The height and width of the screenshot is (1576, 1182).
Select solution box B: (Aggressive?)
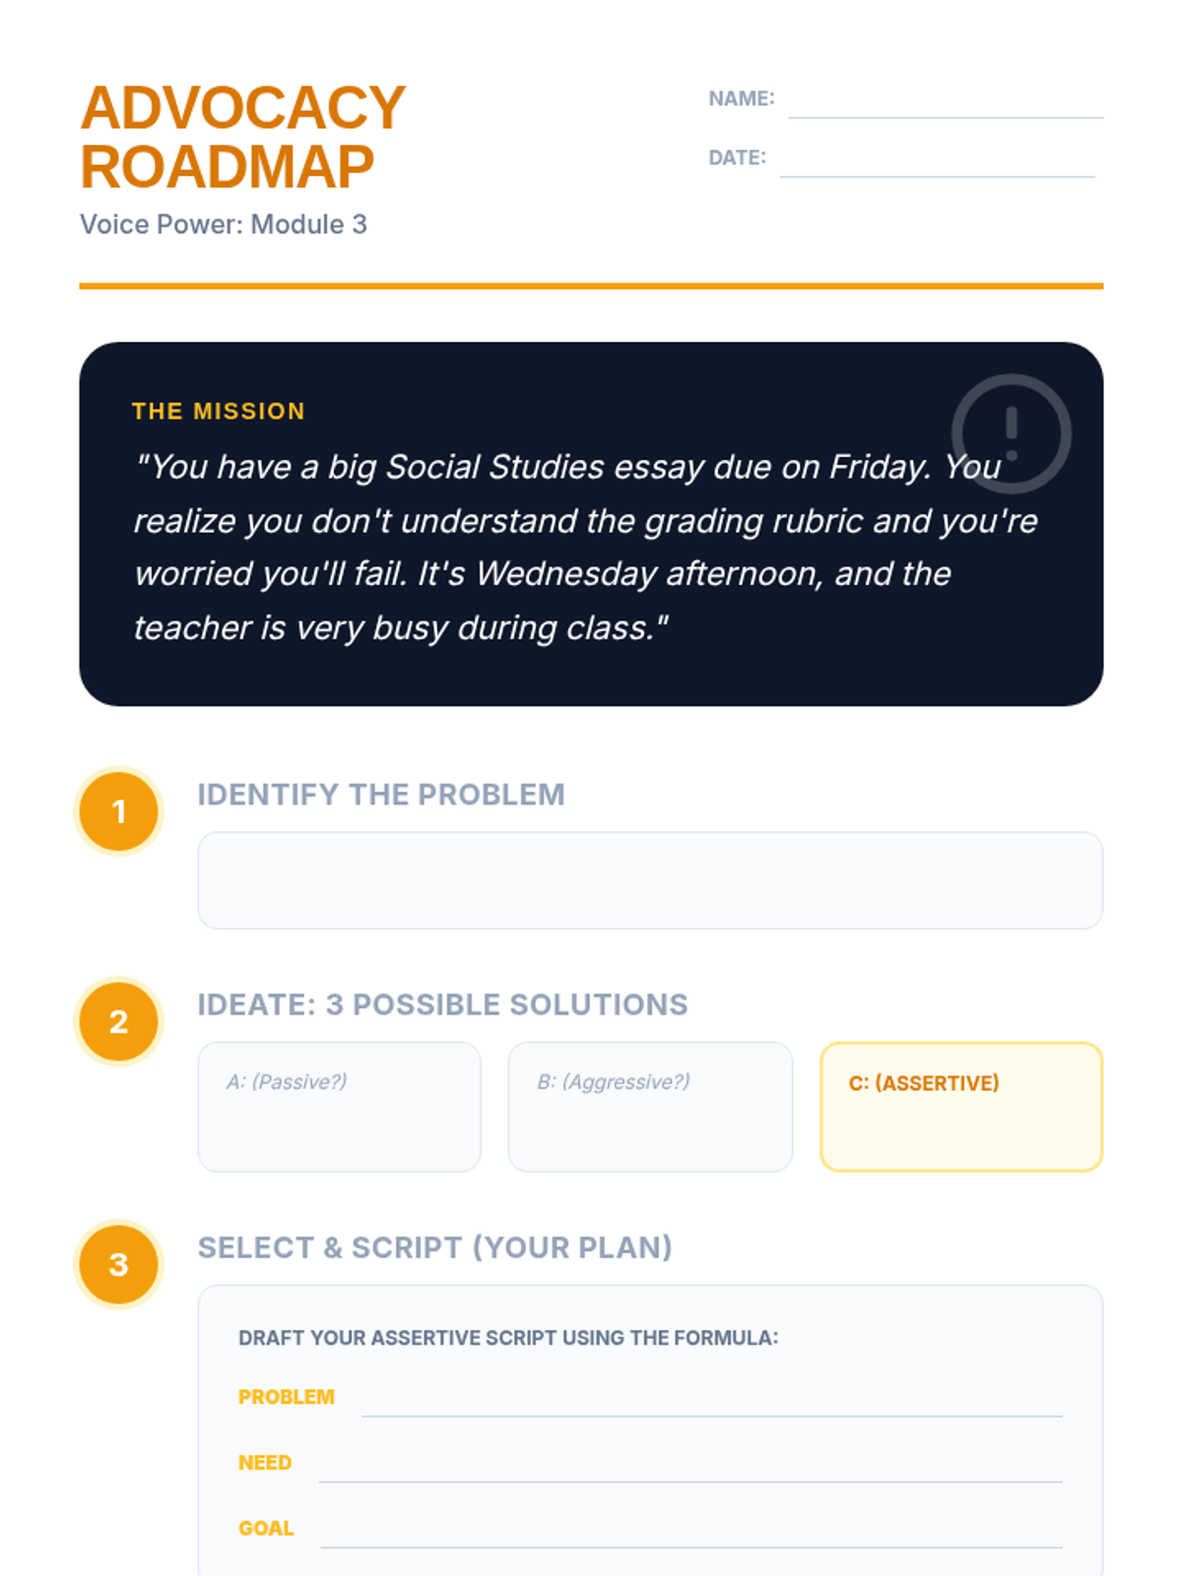[x=650, y=1107]
